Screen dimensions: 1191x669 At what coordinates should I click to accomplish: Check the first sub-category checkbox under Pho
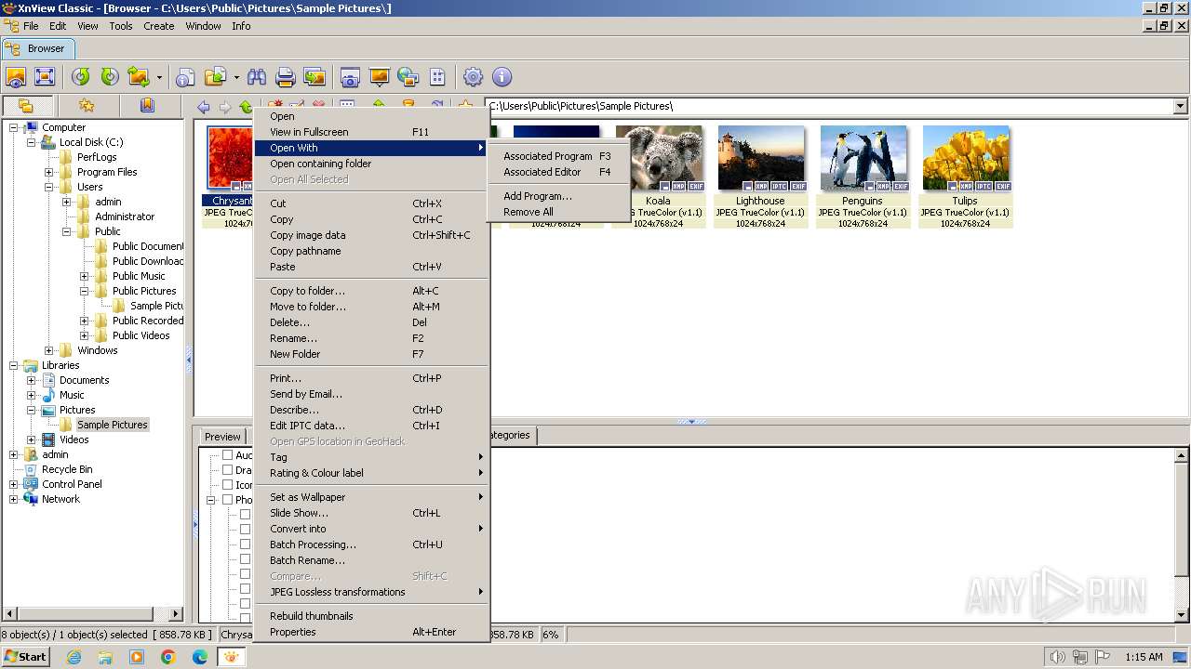click(246, 514)
